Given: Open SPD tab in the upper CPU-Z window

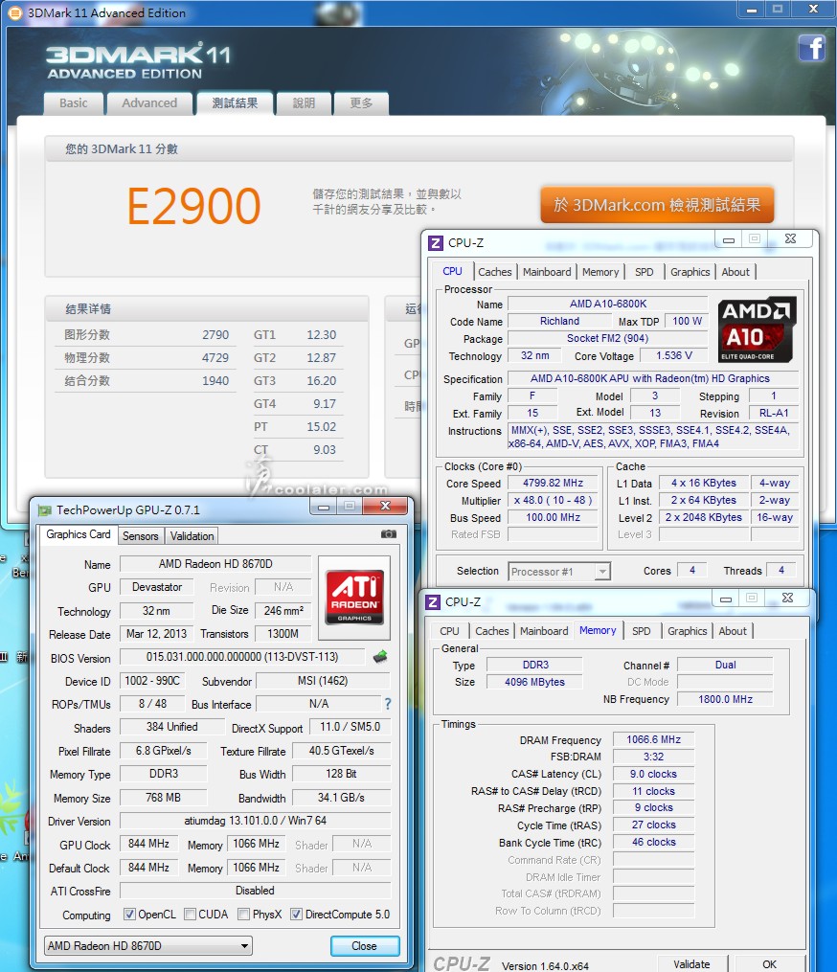Looking at the screenshot, I should click(645, 272).
